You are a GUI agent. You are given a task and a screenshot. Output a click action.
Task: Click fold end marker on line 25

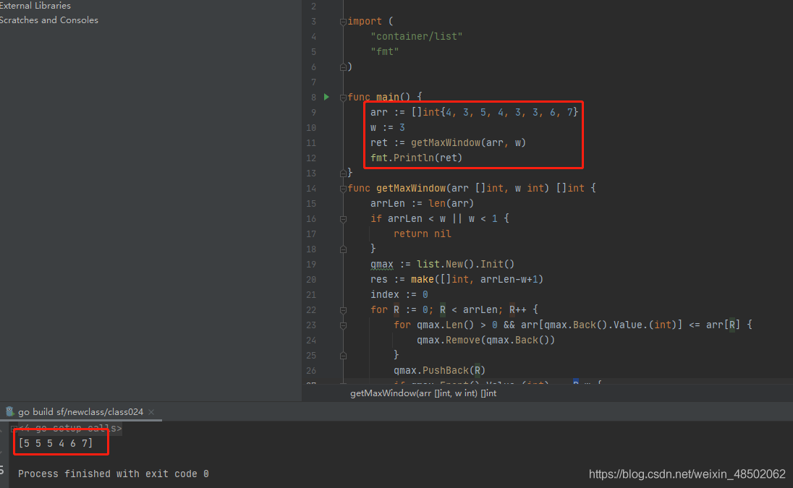click(x=343, y=356)
